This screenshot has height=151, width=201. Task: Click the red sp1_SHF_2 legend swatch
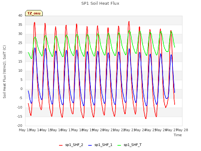61,145
